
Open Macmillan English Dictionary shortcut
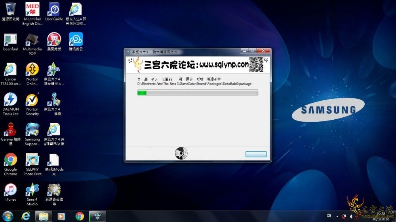(x=32, y=13)
